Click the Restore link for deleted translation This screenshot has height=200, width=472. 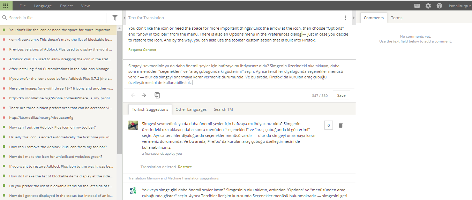(x=185, y=167)
